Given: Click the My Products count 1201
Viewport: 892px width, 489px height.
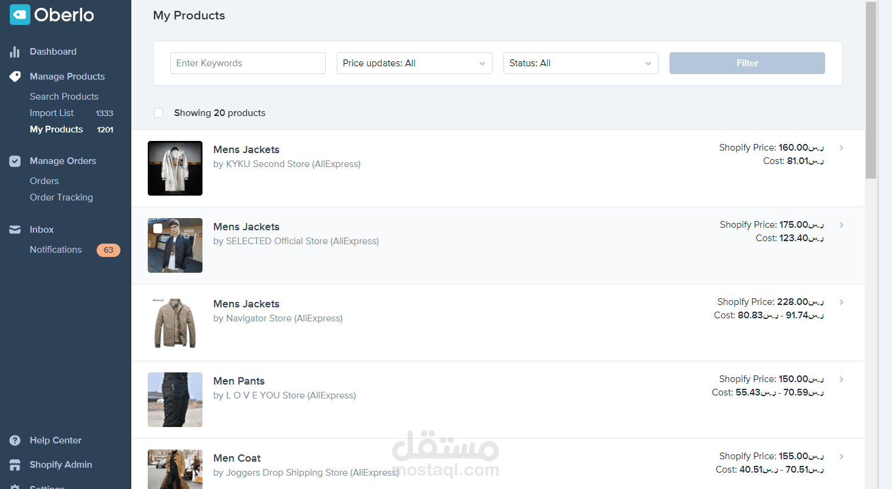Looking at the screenshot, I should click(105, 130).
